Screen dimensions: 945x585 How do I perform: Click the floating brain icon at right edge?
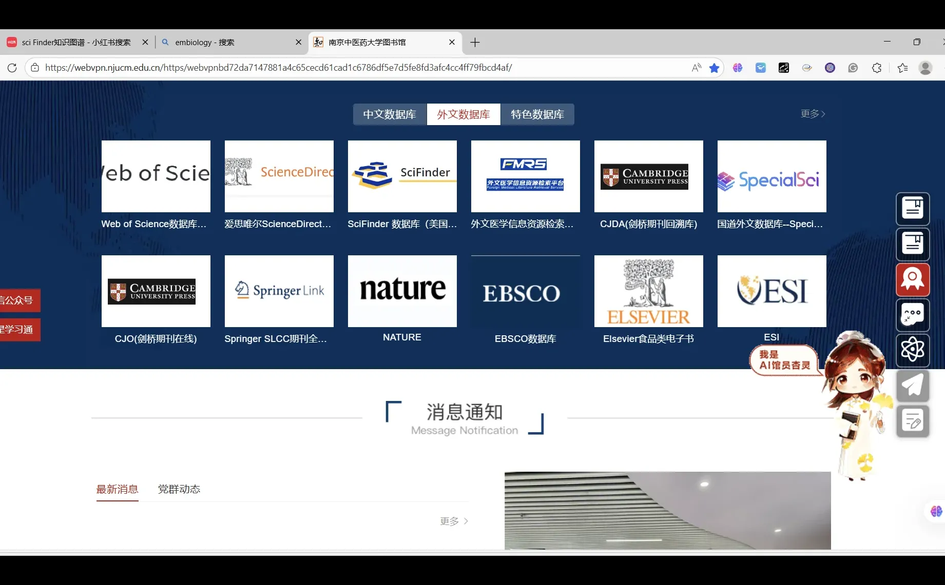[x=936, y=511]
